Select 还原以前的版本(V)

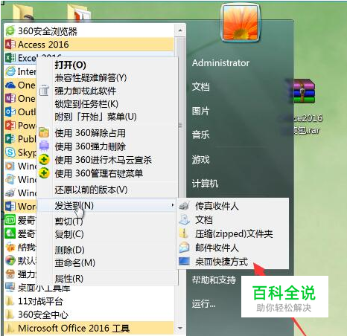pyautogui.click(x=91, y=190)
